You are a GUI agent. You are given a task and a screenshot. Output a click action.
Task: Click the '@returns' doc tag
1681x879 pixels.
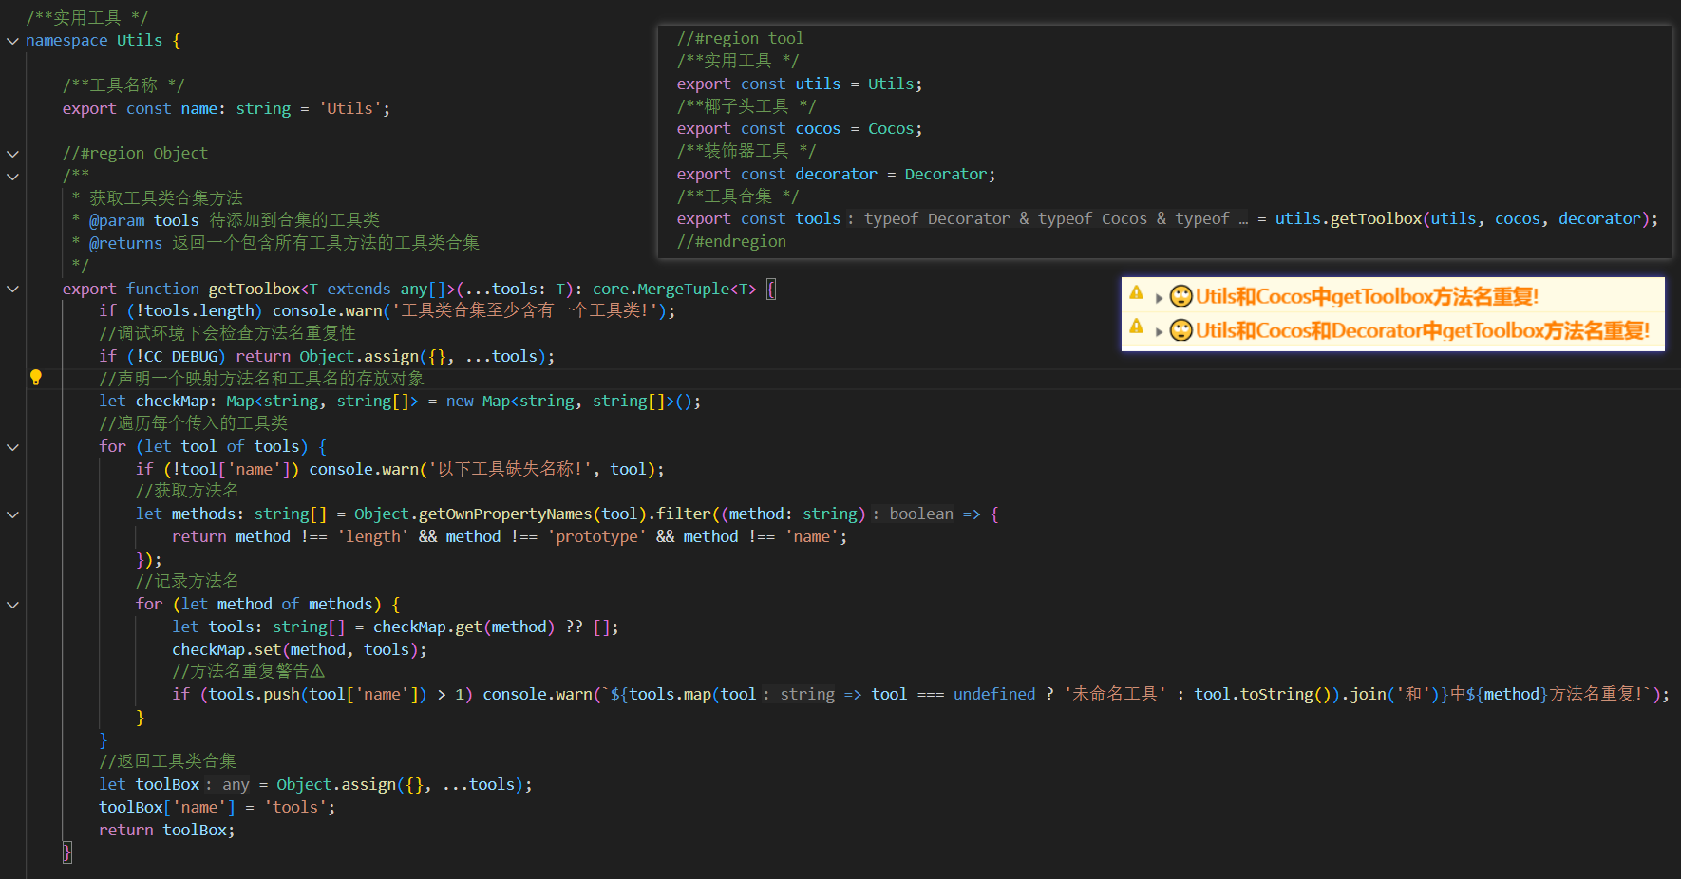pos(125,244)
